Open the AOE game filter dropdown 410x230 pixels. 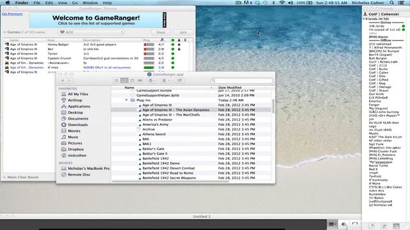coord(91,33)
